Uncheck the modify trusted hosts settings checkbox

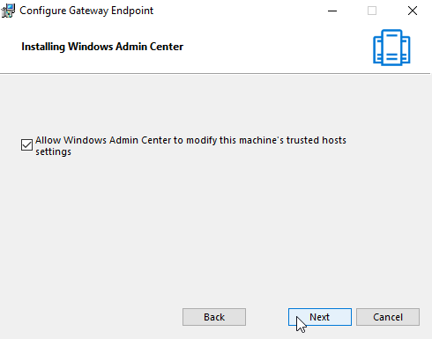pyautogui.click(x=26, y=145)
